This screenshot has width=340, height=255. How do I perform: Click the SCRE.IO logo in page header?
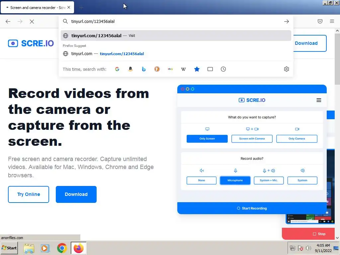pos(31,43)
